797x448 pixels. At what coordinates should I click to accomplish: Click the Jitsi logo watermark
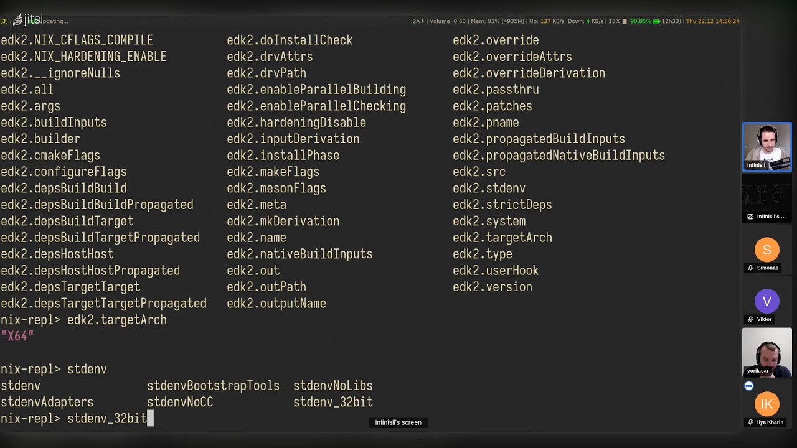[x=29, y=19]
